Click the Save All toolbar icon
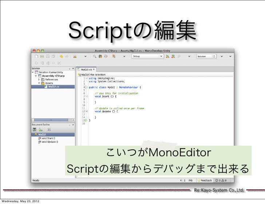This screenshot has height=204, width=265. (x=53, y=56)
